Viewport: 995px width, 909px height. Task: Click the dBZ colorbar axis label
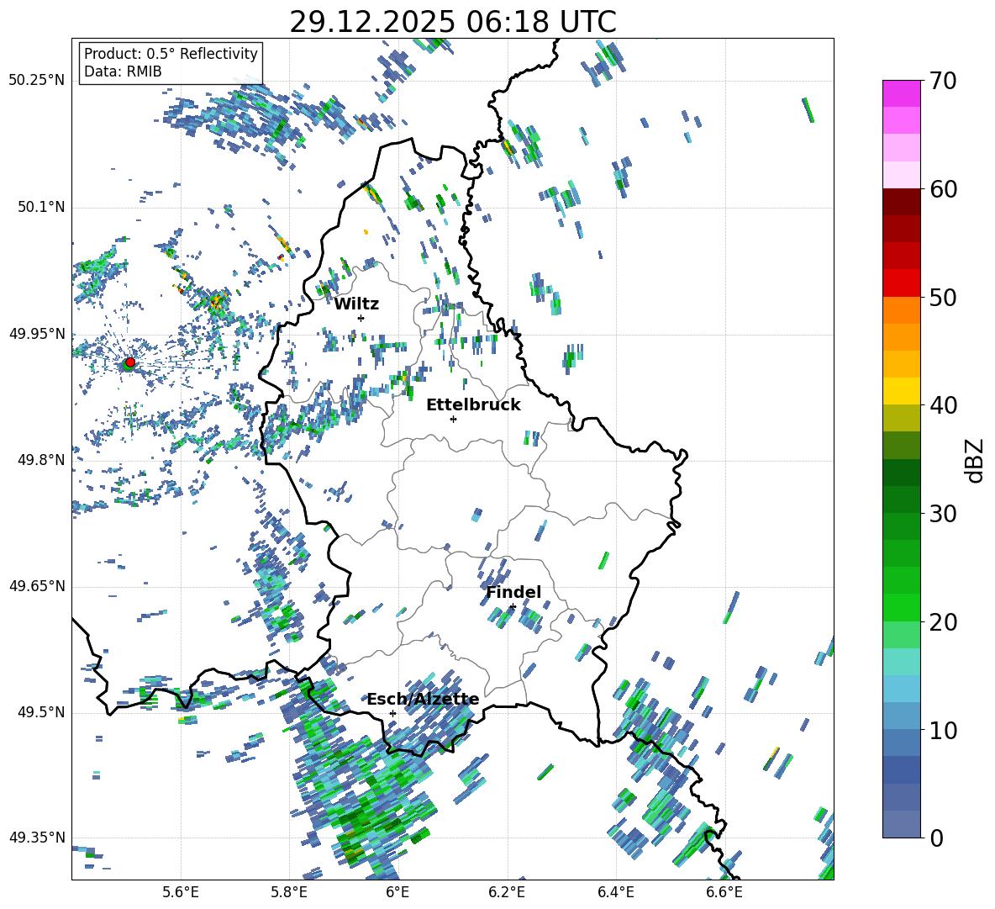tap(976, 460)
